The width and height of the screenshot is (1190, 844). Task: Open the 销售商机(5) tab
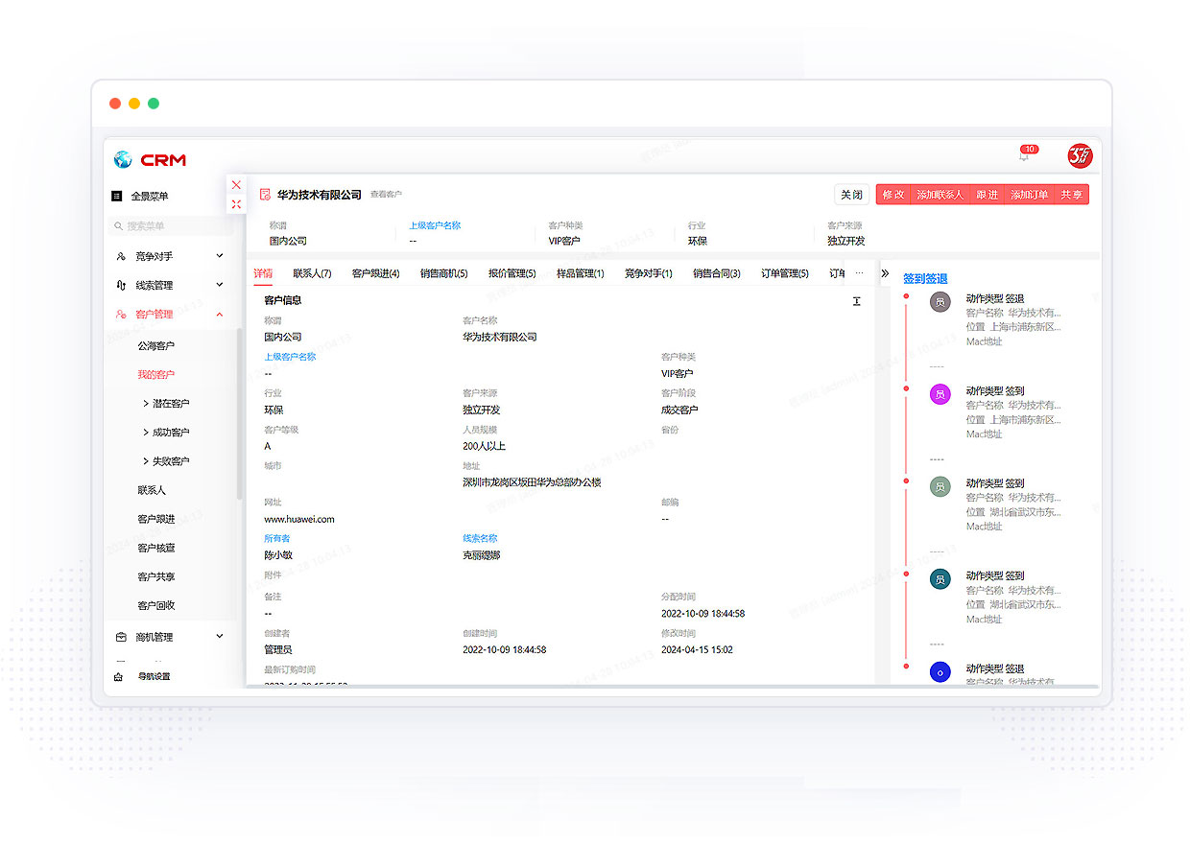[x=444, y=273]
